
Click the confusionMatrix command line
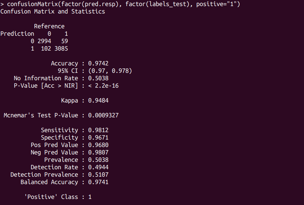pos(122,4)
